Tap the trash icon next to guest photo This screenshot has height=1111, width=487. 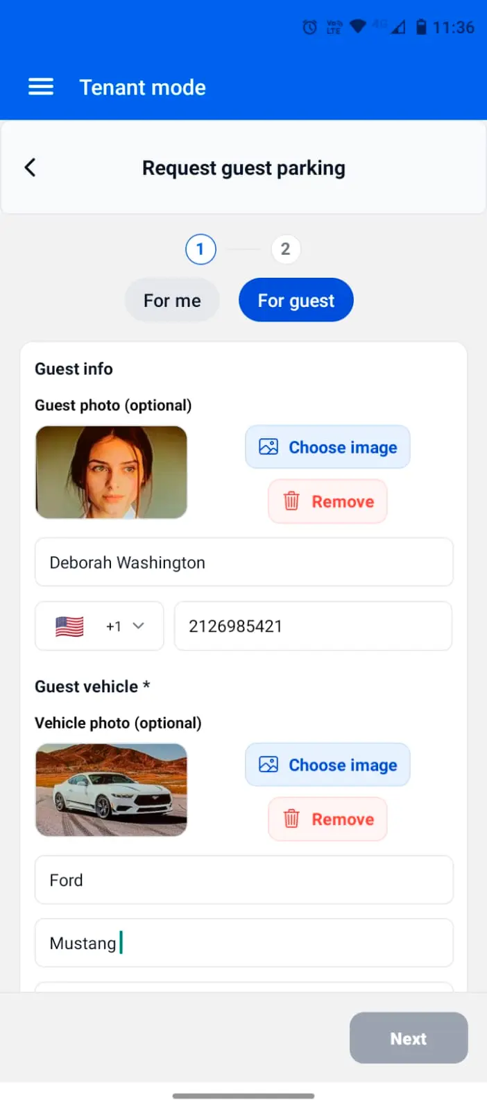(x=291, y=501)
